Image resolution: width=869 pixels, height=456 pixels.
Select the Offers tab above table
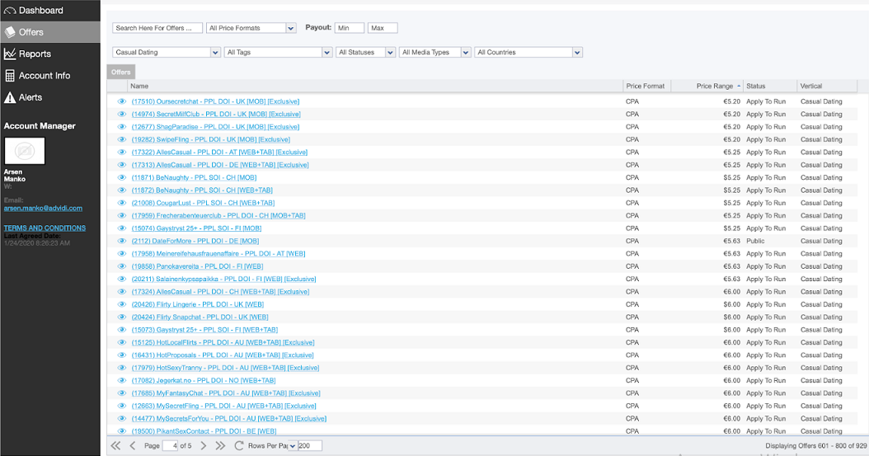pyautogui.click(x=121, y=72)
